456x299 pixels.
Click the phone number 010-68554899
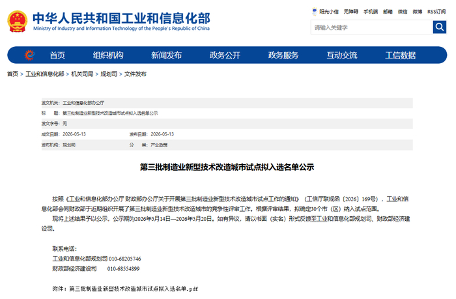(123, 269)
